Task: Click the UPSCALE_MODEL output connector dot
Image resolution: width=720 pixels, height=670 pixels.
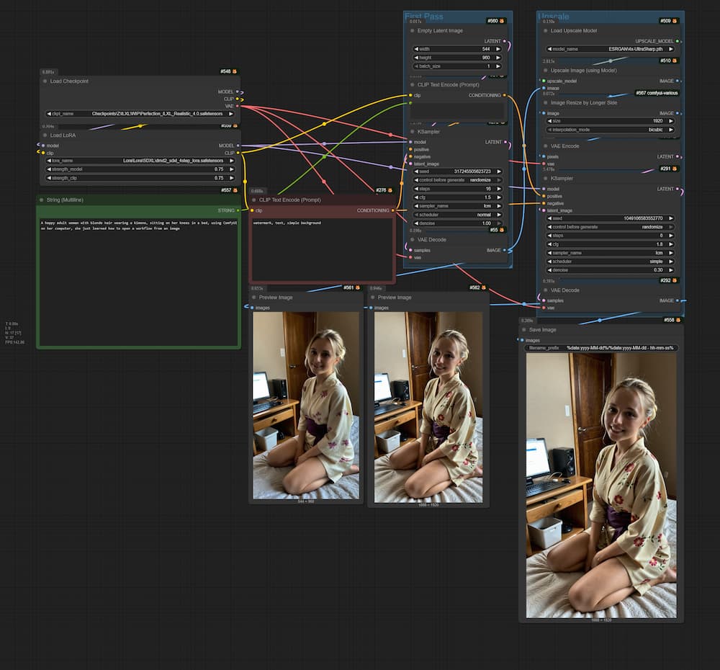Action: 679,42
